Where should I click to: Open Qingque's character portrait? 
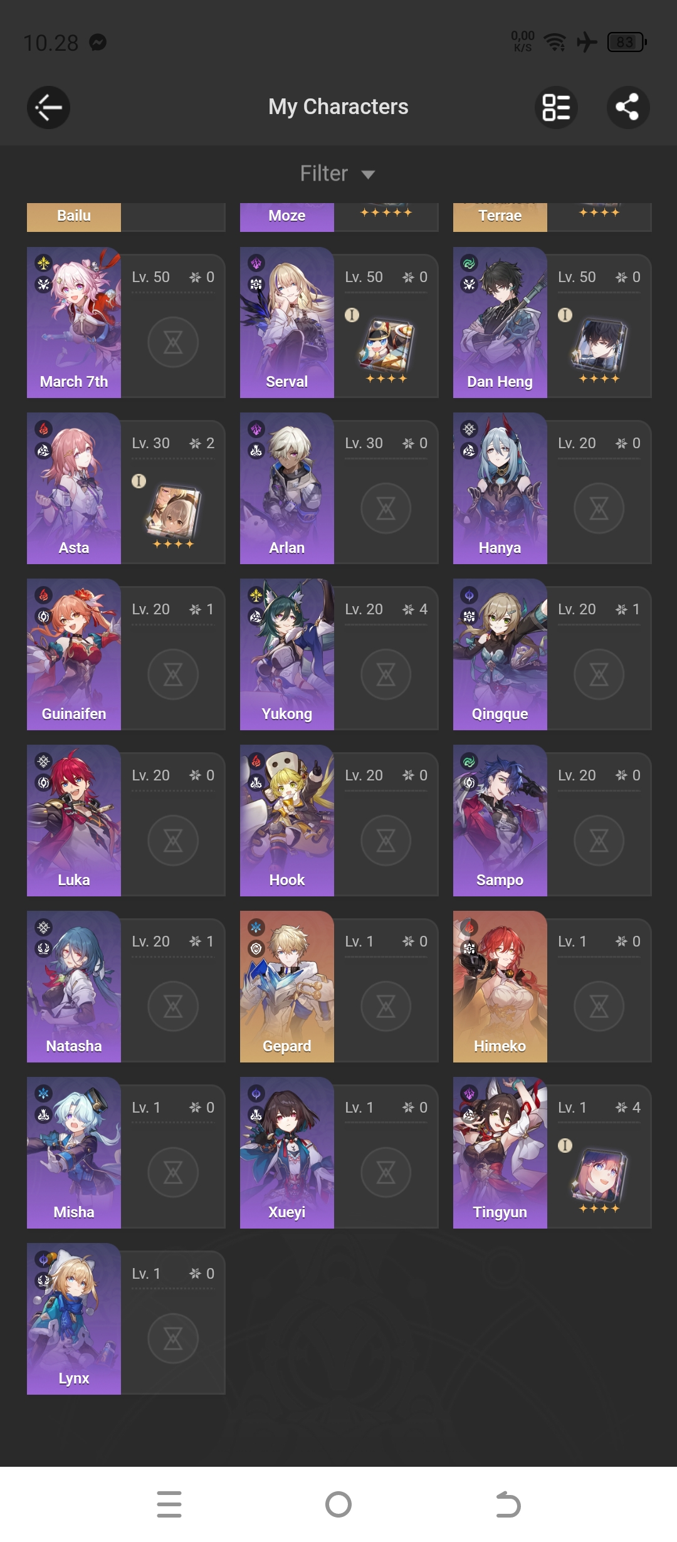click(500, 654)
